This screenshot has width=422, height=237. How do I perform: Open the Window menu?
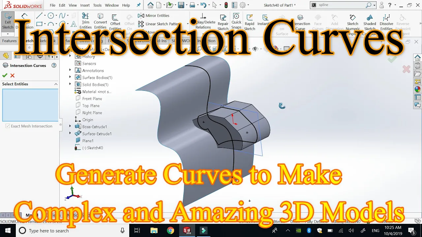tap(112, 5)
